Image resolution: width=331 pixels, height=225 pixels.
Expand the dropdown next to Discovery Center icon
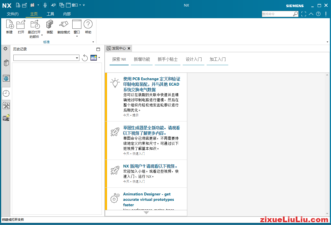tap(38, 5)
